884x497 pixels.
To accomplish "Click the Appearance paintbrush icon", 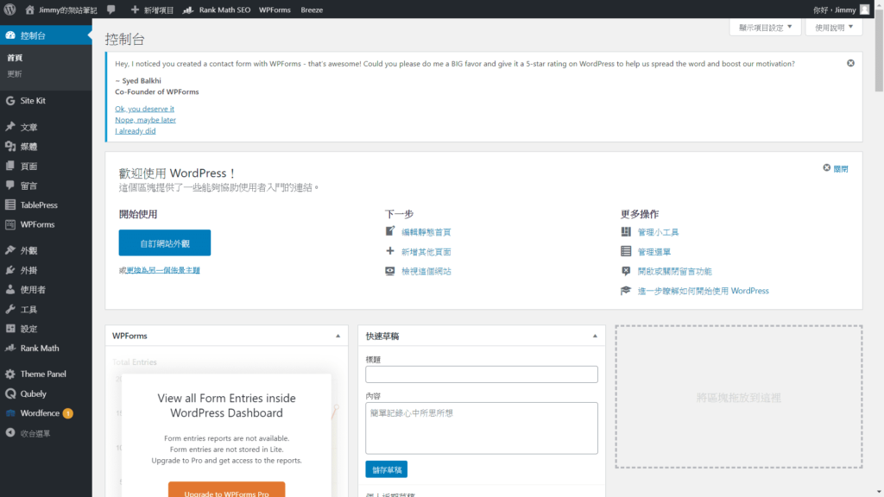I will point(10,250).
